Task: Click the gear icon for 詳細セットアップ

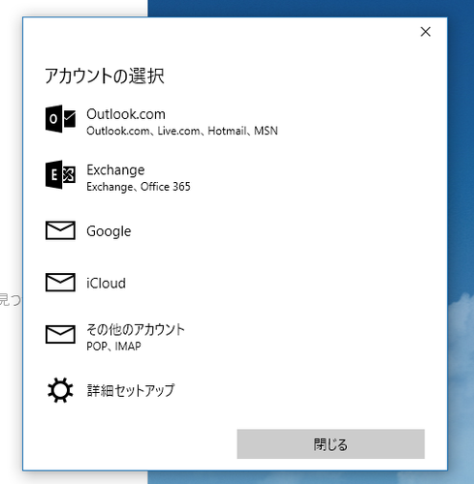Action: (x=60, y=390)
